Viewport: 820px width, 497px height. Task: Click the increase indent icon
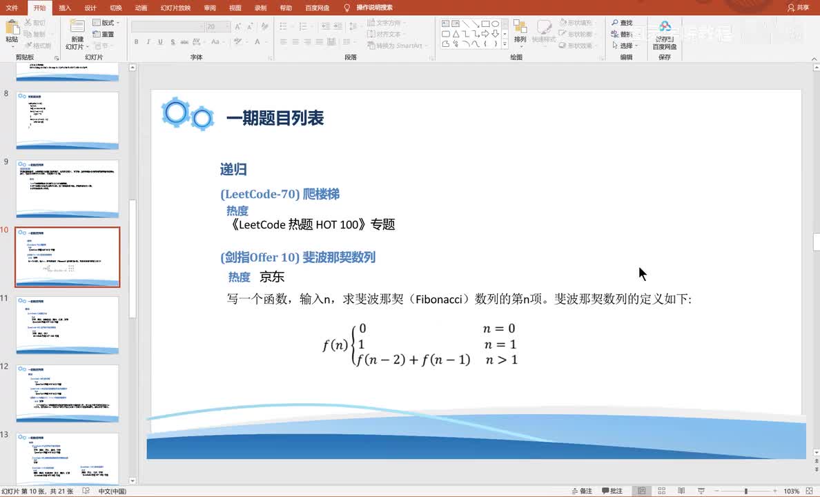click(x=338, y=26)
